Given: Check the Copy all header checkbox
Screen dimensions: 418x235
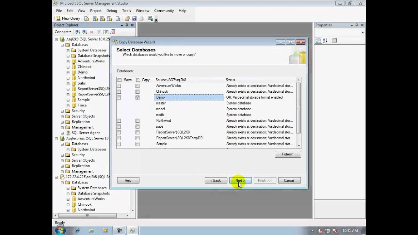Looking at the screenshot, I should click(x=138, y=80).
